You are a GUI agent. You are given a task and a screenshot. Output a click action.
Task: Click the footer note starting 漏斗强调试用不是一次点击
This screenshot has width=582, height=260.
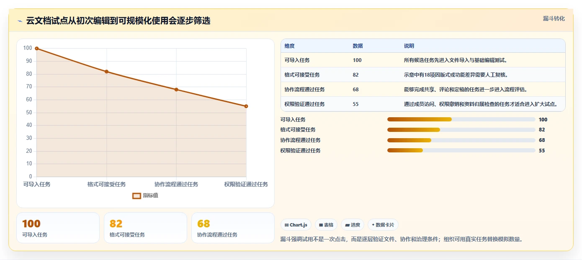coord(402,239)
